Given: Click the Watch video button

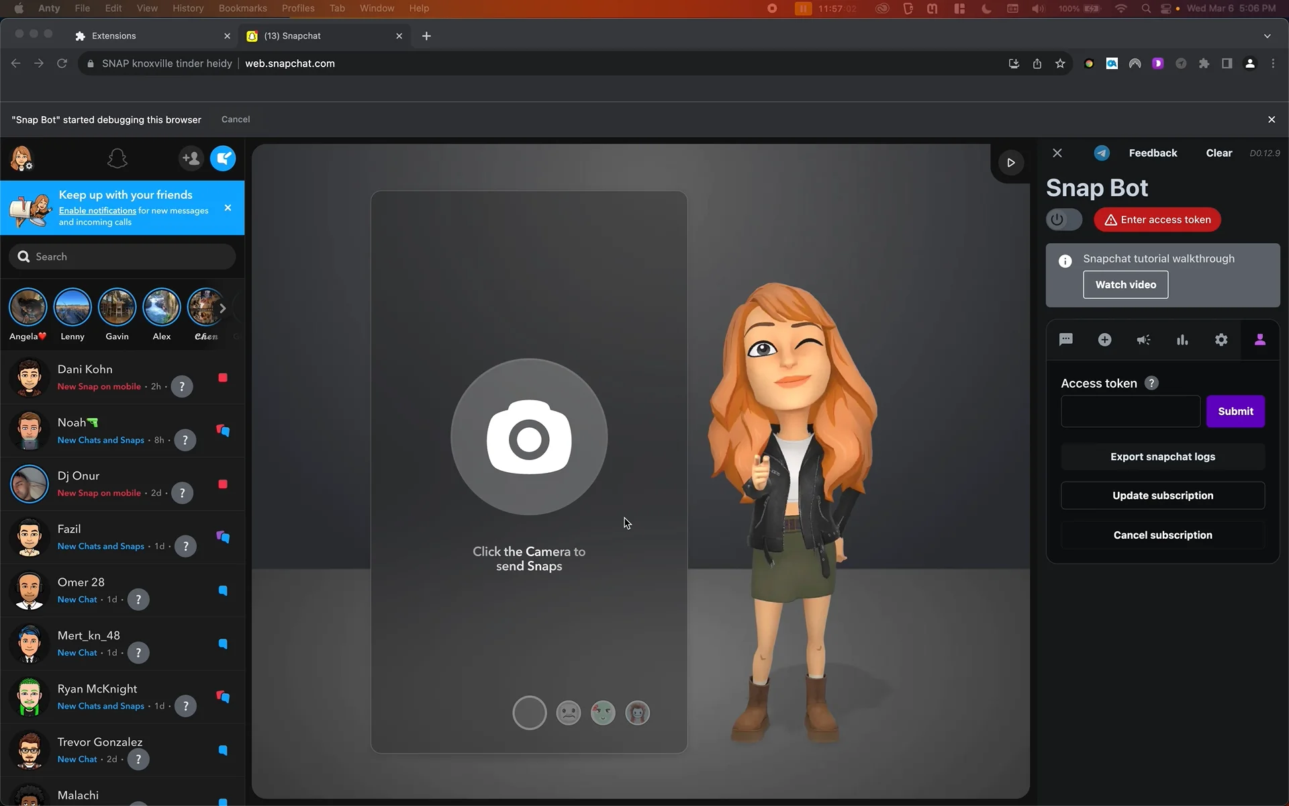Looking at the screenshot, I should 1126,285.
